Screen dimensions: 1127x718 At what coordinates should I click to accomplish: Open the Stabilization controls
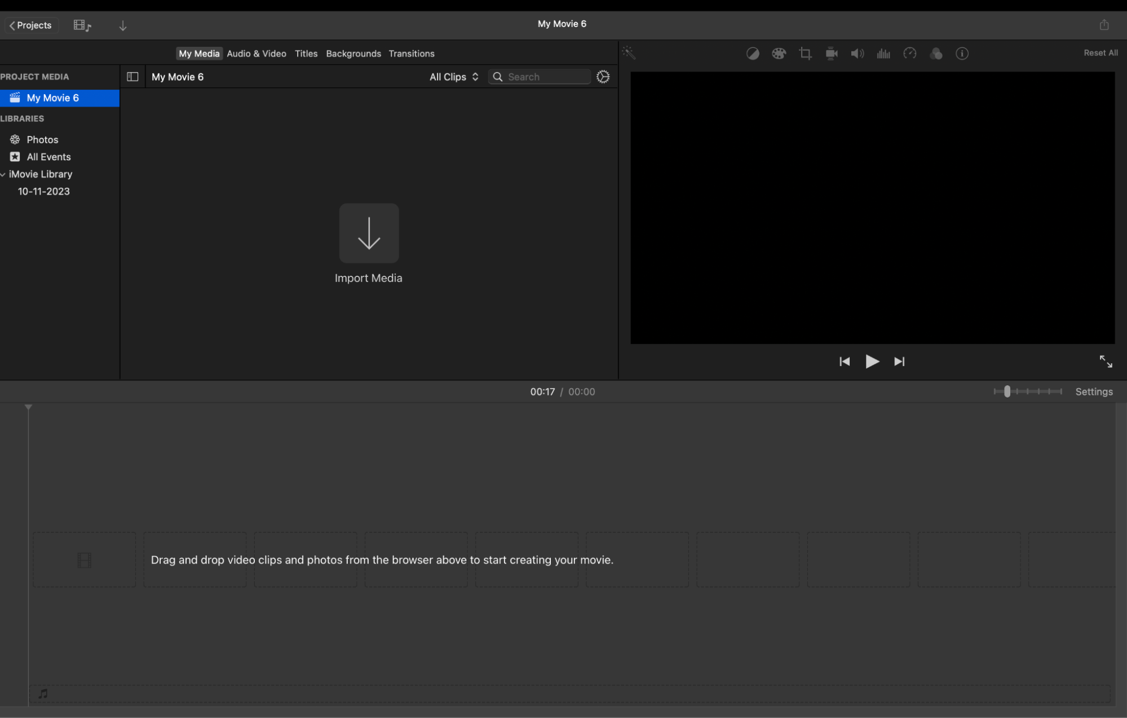(x=831, y=53)
